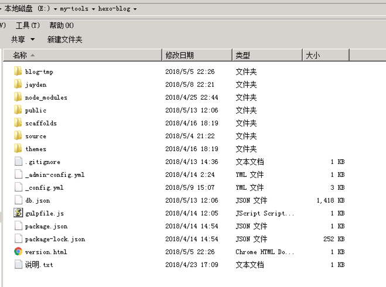
Task: Click the Chrome icon for version.html
Action: tap(18, 252)
